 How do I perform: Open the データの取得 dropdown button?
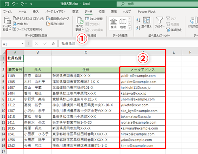click(7, 24)
